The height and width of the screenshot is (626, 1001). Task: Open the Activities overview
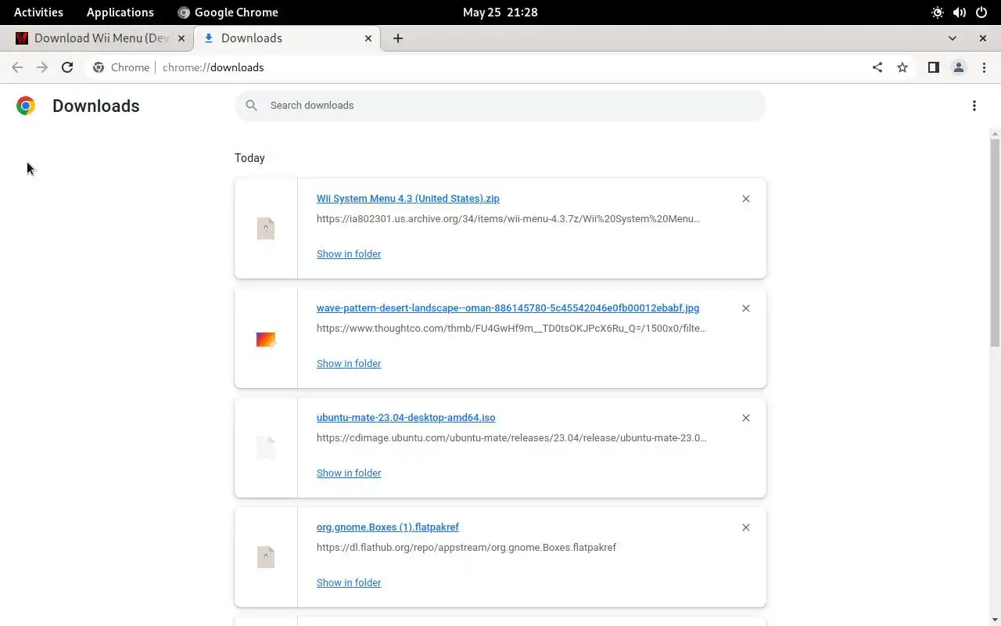[x=38, y=13]
